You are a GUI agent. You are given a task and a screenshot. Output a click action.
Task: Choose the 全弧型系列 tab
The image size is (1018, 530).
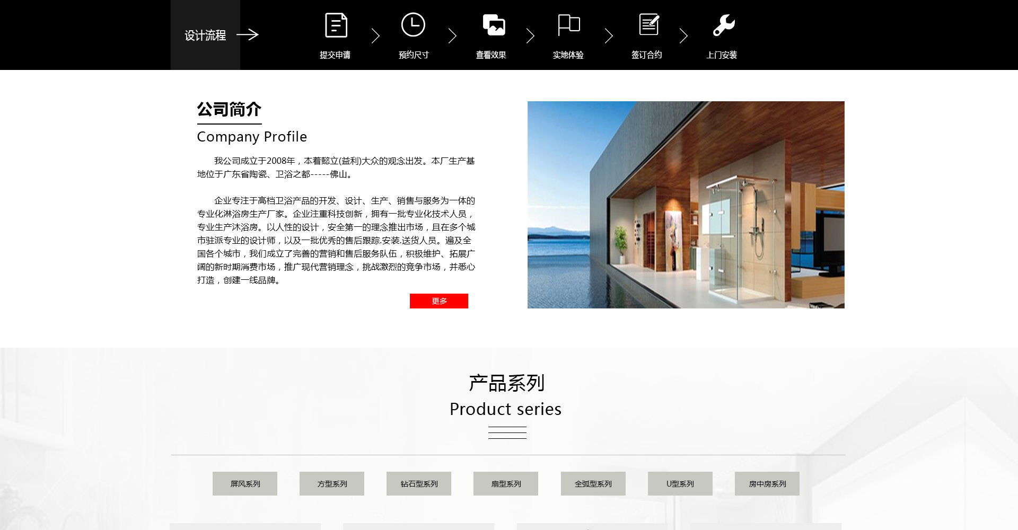pos(593,484)
